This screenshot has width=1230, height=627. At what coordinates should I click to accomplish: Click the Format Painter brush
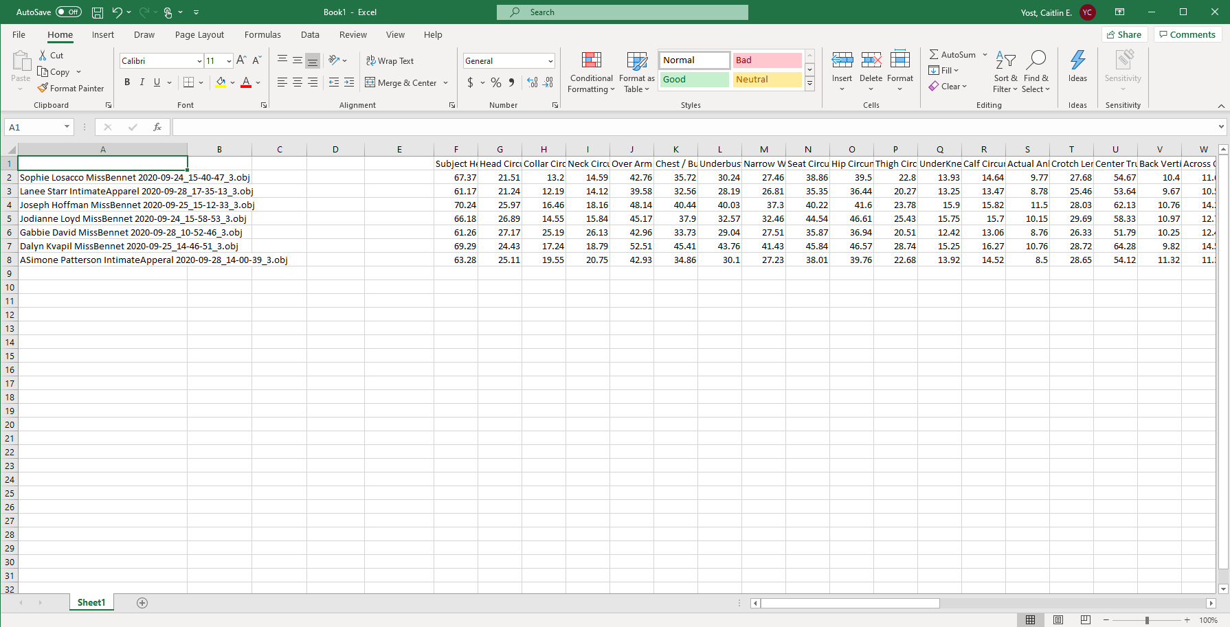tap(43, 88)
